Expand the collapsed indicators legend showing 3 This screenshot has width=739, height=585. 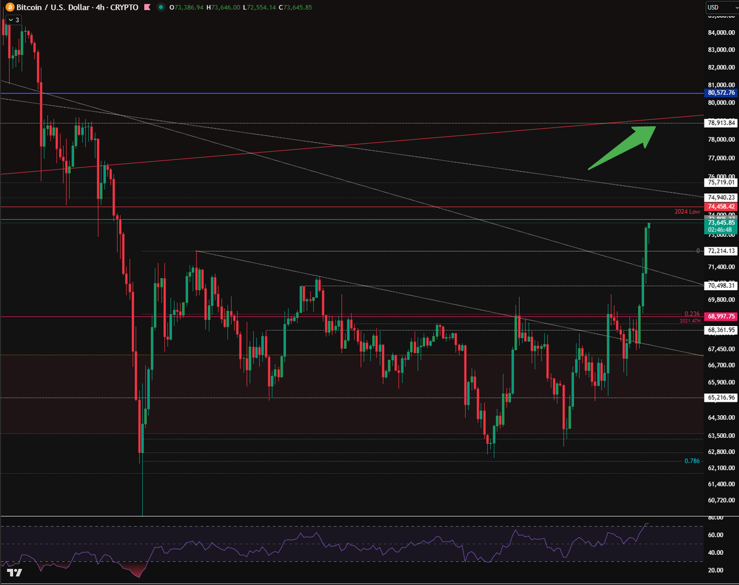[13, 20]
